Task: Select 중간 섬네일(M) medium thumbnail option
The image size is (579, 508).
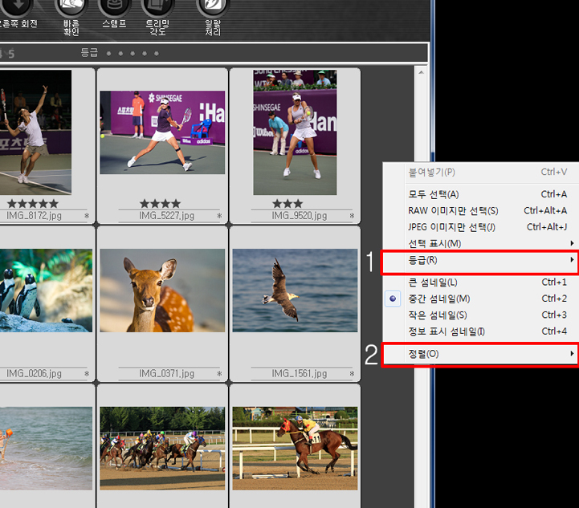Action: coord(481,299)
